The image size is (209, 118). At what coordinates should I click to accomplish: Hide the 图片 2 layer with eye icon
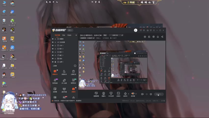[53, 49]
